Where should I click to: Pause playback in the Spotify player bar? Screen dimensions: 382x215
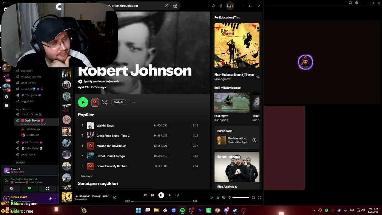click(161, 195)
